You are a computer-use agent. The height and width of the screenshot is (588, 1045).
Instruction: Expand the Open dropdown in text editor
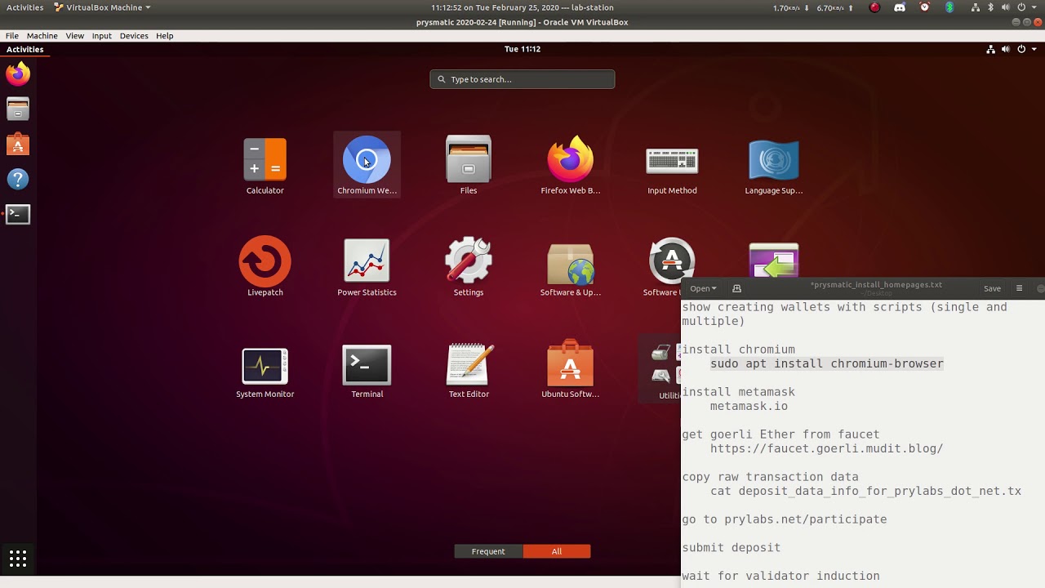[x=703, y=288]
